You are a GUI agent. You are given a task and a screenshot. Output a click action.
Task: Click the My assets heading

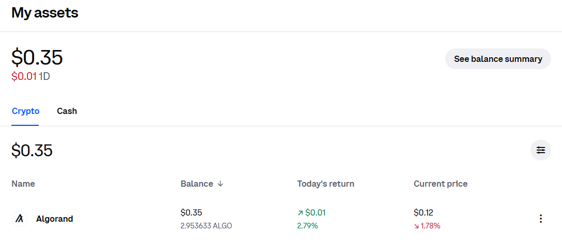point(45,12)
